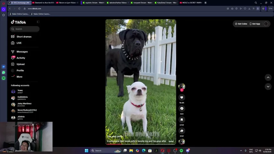Click the TikTok logo

(x=18, y=22)
